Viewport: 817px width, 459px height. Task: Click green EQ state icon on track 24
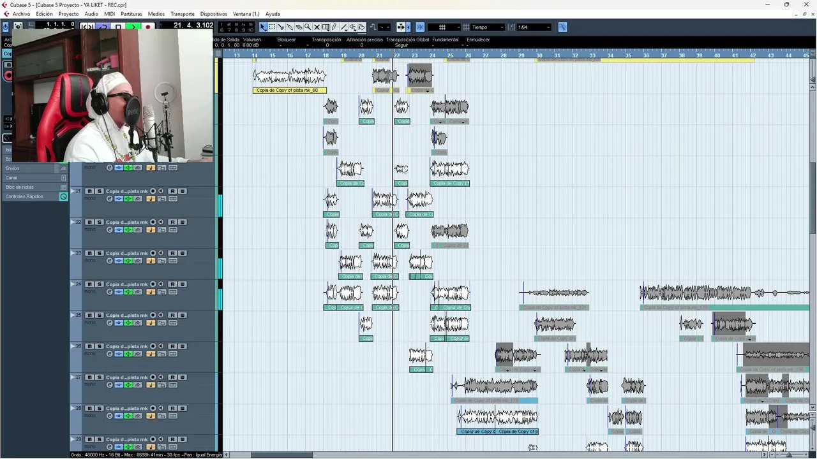128,292
